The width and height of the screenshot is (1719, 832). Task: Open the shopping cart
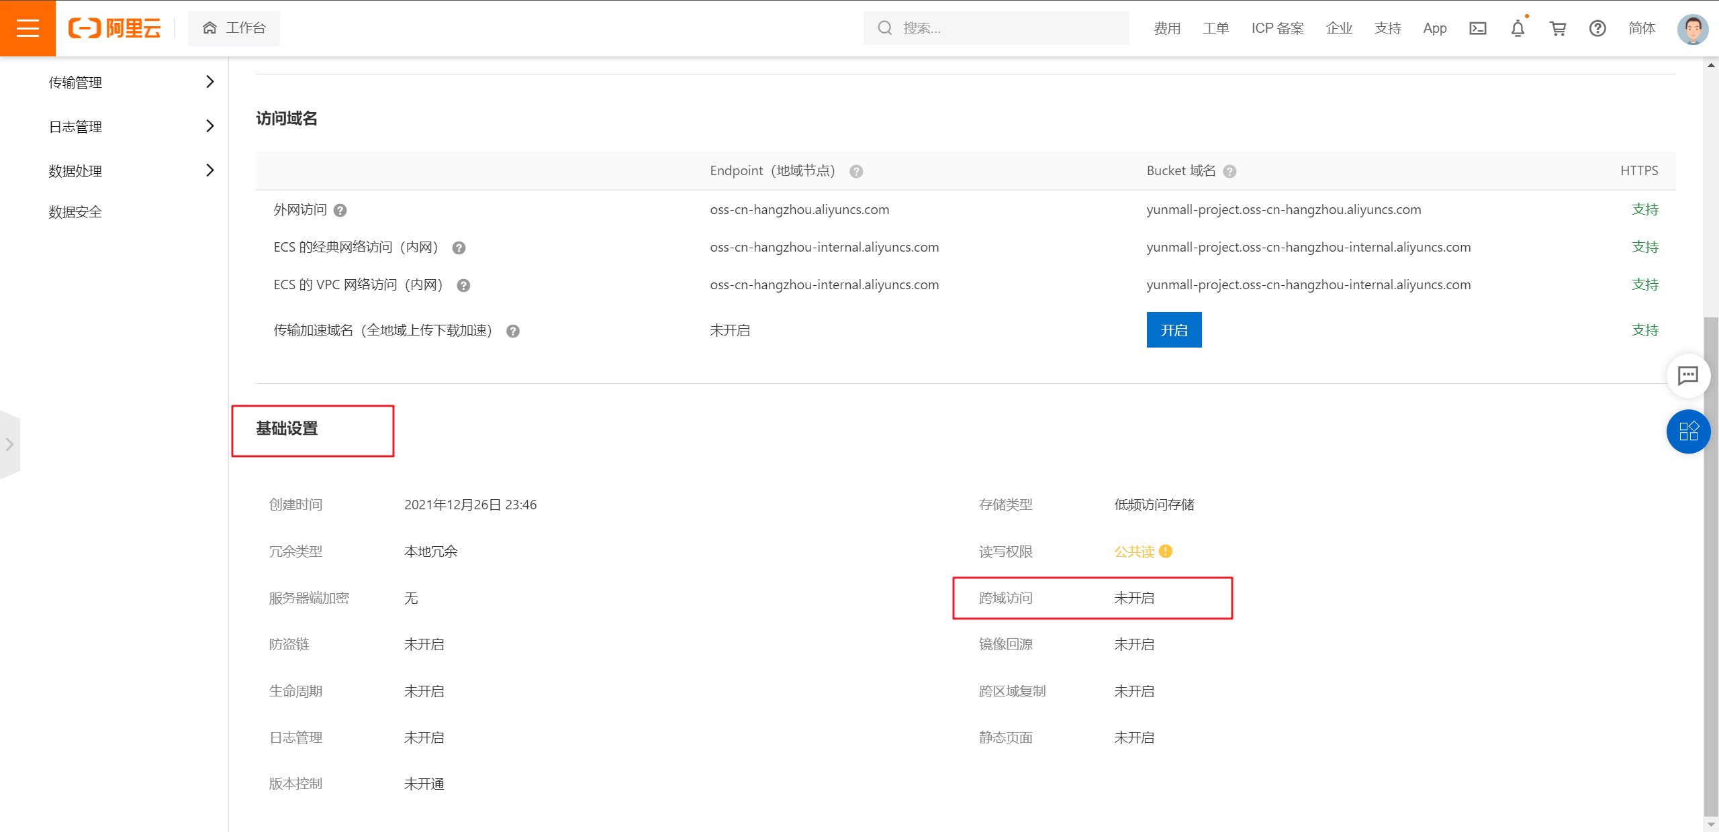[x=1558, y=28]
